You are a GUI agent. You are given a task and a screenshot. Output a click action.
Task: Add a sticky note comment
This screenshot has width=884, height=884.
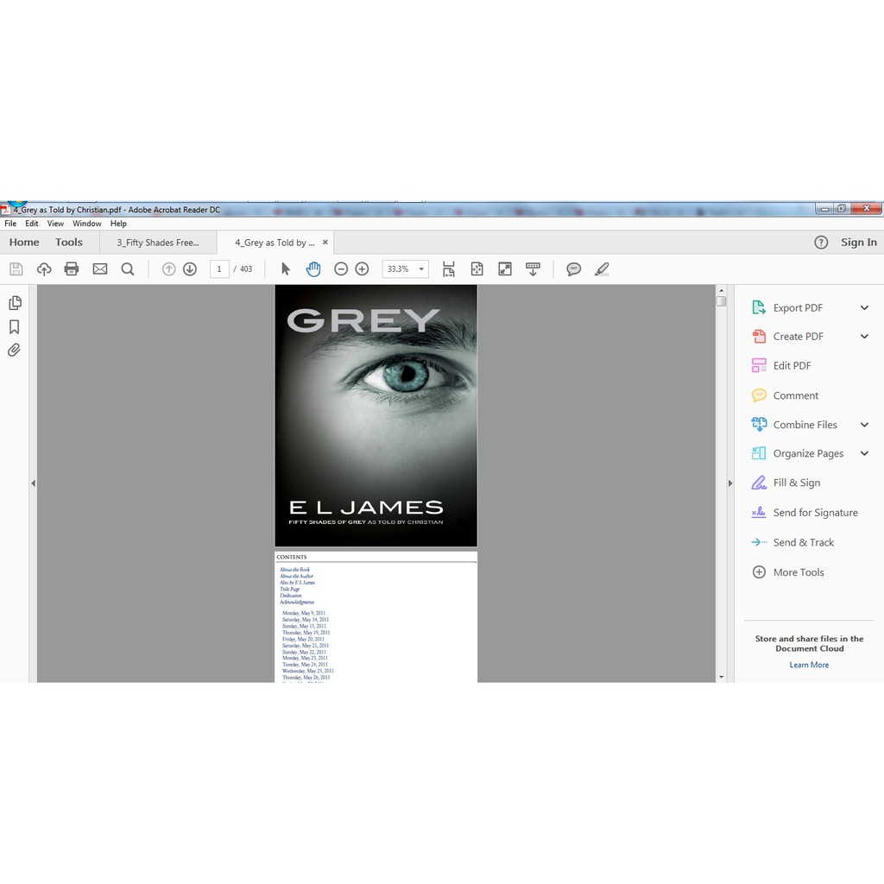click(x=573, y=269)
